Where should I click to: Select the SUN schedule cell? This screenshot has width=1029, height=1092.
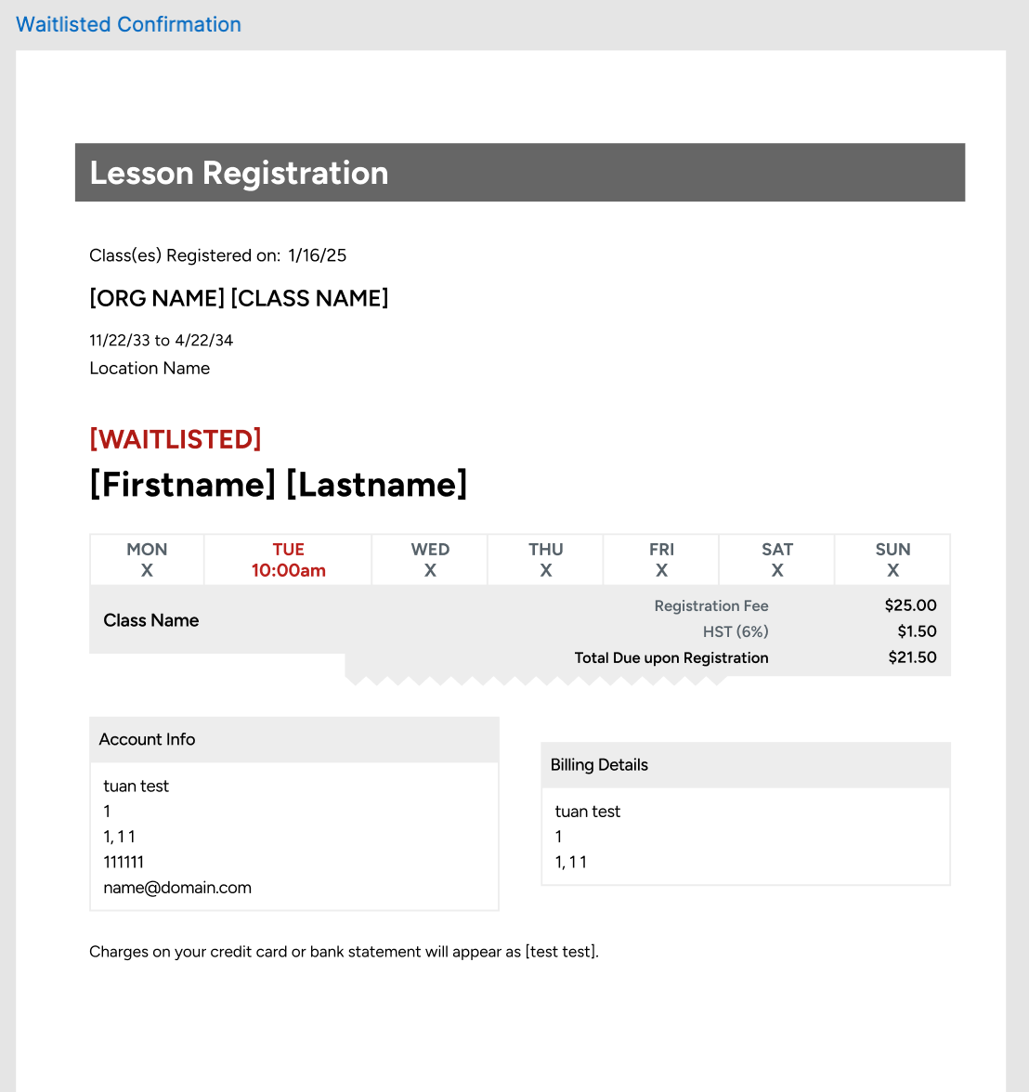coord(892,560)
